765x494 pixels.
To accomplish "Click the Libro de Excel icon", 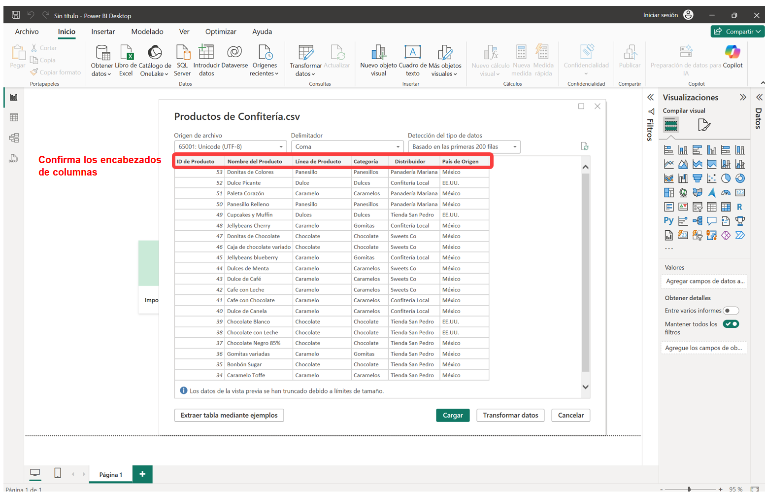I will click(x=126, y=61).
